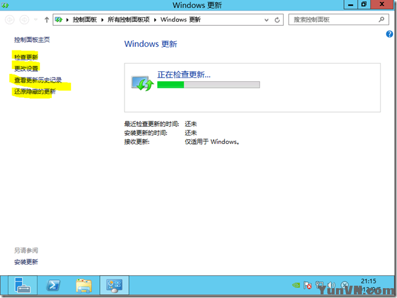This screenshot has width=397, height=298.
Task: Click the 正在检查更新 status heading
Action: click(184, 74)
